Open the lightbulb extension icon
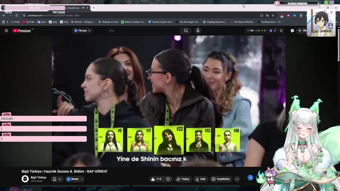340x191 pixels. pyautogui.click(x=301, y=15)
